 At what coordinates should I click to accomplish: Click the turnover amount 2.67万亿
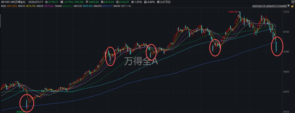(166, 2)
